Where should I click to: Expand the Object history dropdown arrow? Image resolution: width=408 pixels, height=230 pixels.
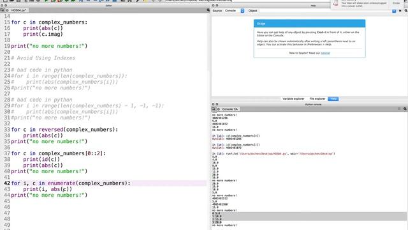394,11
